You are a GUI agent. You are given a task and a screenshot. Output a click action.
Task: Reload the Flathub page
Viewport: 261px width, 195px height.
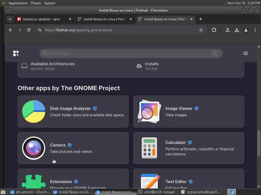29,30
